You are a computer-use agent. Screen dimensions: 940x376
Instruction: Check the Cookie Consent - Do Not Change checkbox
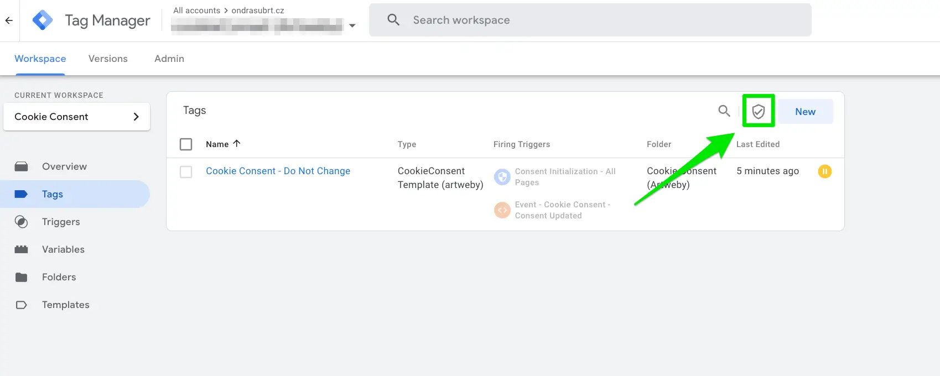pyautogui.click(x=186, y=172)
